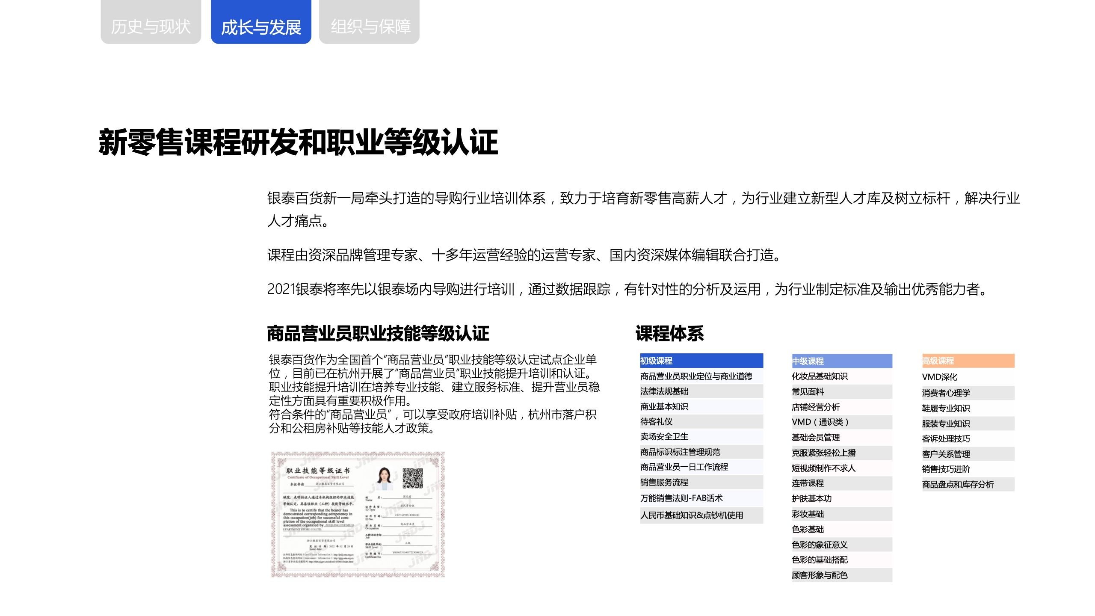The image size is (1095, 616).
Task: Click the 化妆品基础知识 row
Action: (x=842, y=376)
